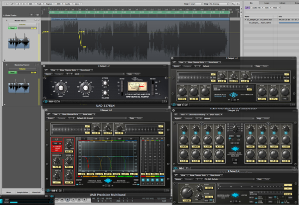Open the arrange View menu

coord(78,3)
